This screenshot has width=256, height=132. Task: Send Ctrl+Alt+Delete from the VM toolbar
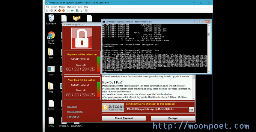point(47,10)
